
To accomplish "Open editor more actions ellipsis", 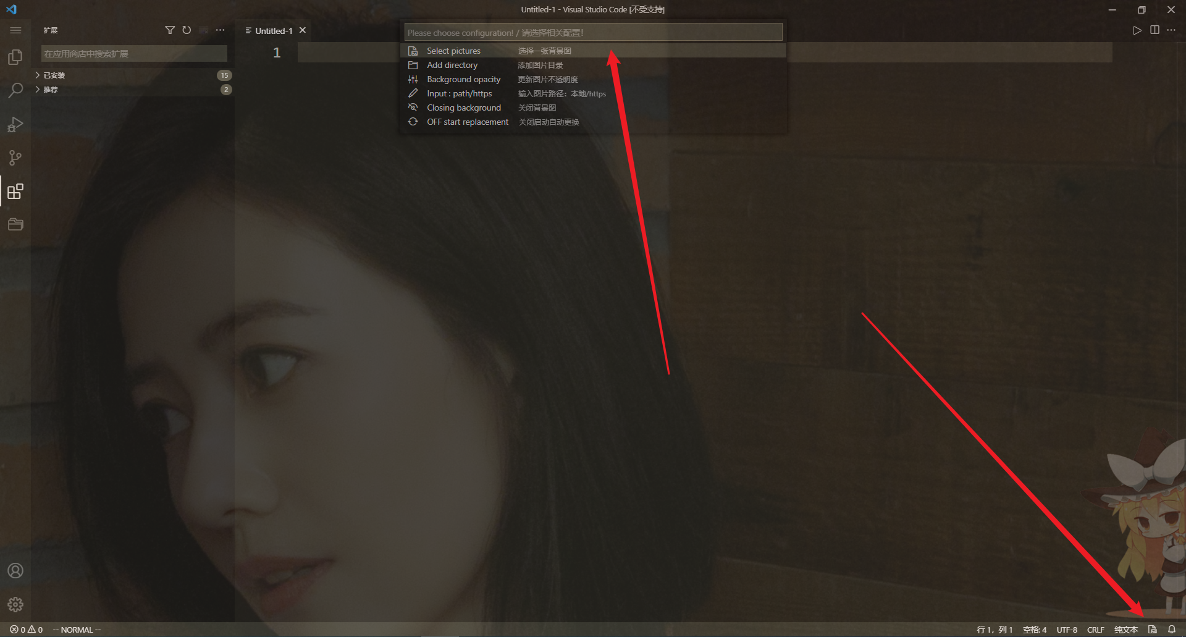I will point(1171,30).
